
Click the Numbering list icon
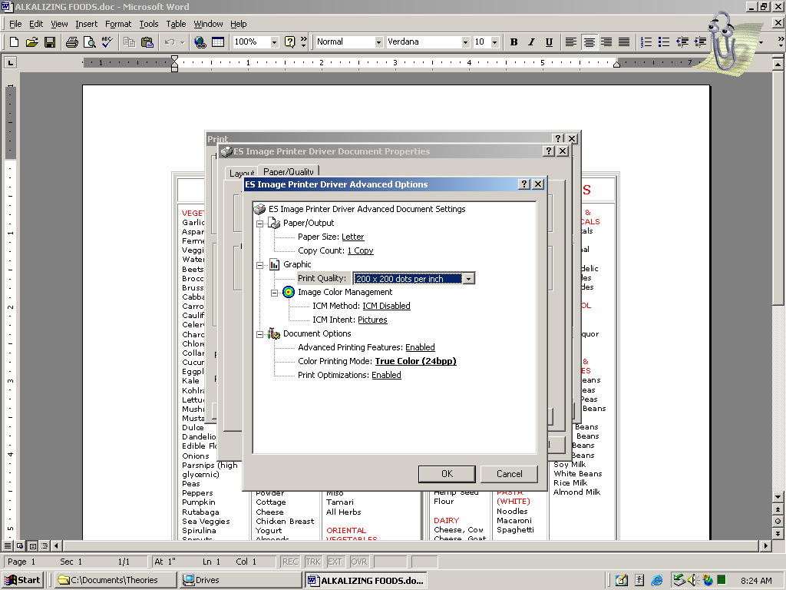coord(646,42)
